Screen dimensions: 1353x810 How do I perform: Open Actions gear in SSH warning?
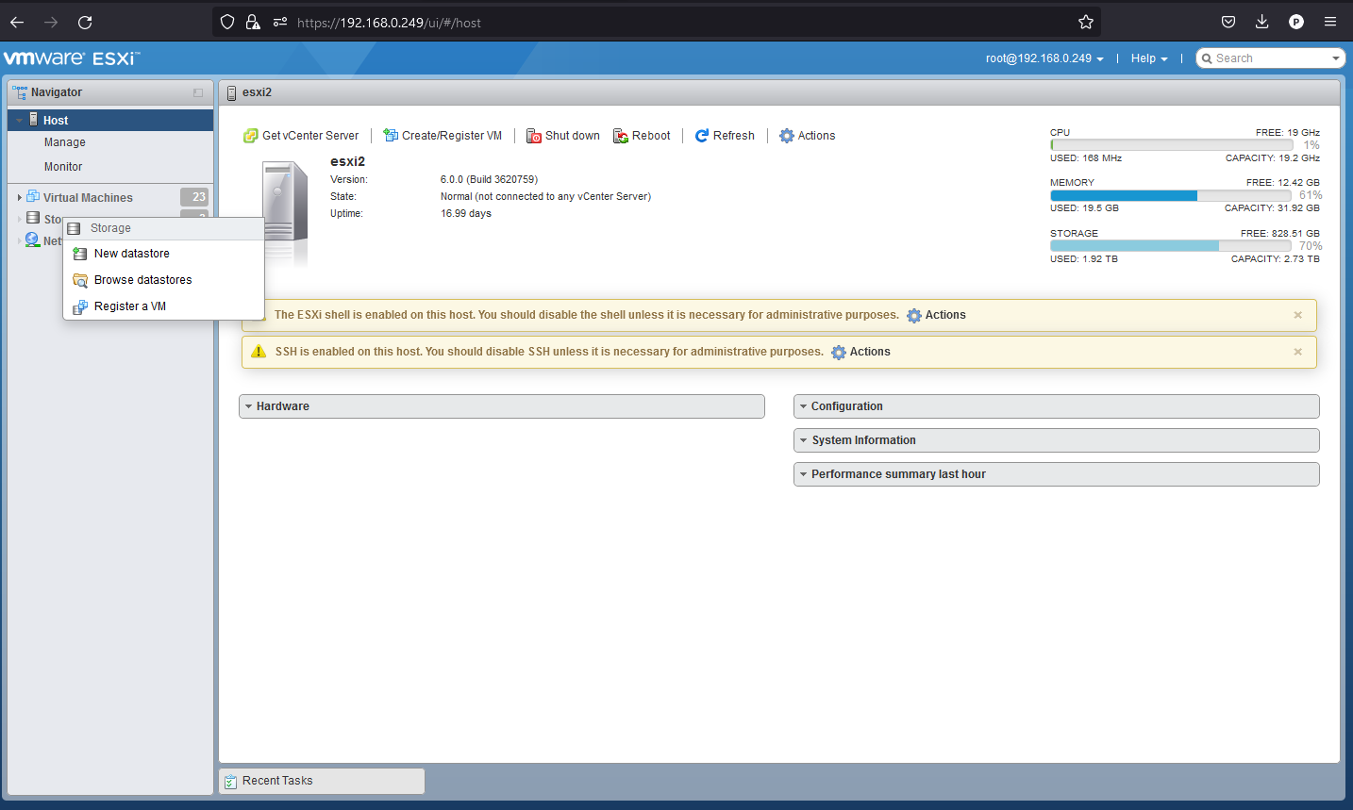pyautogui.click(x=839, y=352)
